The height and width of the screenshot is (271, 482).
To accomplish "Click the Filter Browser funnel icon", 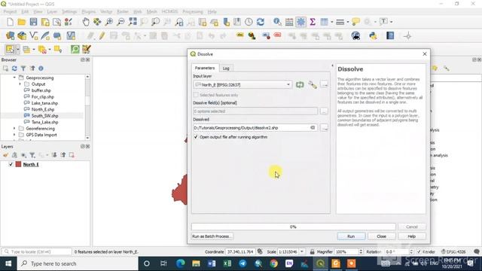I will pos(23,69).
